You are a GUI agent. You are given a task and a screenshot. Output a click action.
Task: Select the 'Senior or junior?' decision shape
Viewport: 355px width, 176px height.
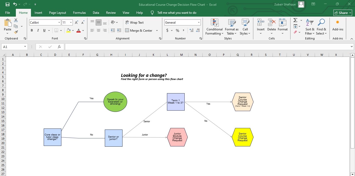pyautogui.click(x=113, y=138)
